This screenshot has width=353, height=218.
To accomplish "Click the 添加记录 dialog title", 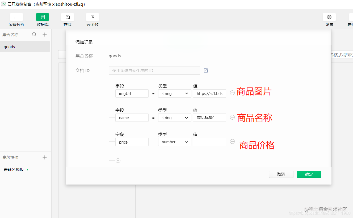I will click(84, 42).
